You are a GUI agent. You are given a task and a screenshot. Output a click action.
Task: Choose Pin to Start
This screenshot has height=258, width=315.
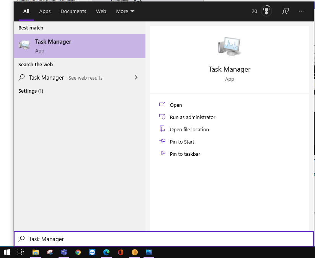(182, 142)
